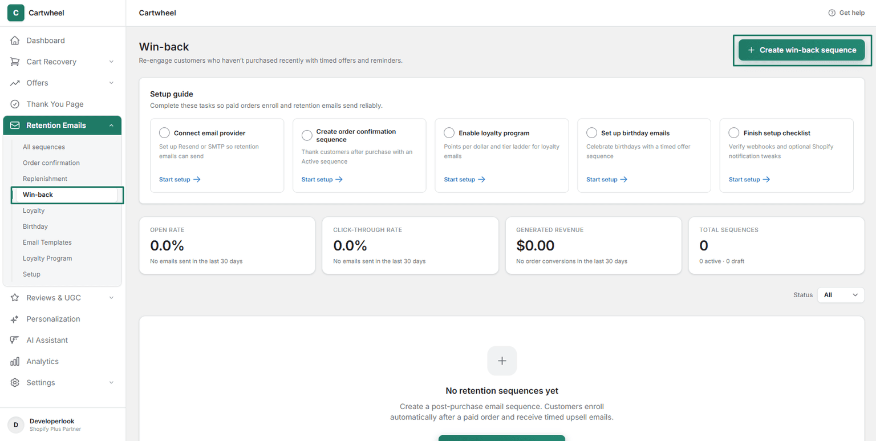Click the Open Rate stat card
The width and height of the screenshot is (876, 441).
(x=227, y=245)
